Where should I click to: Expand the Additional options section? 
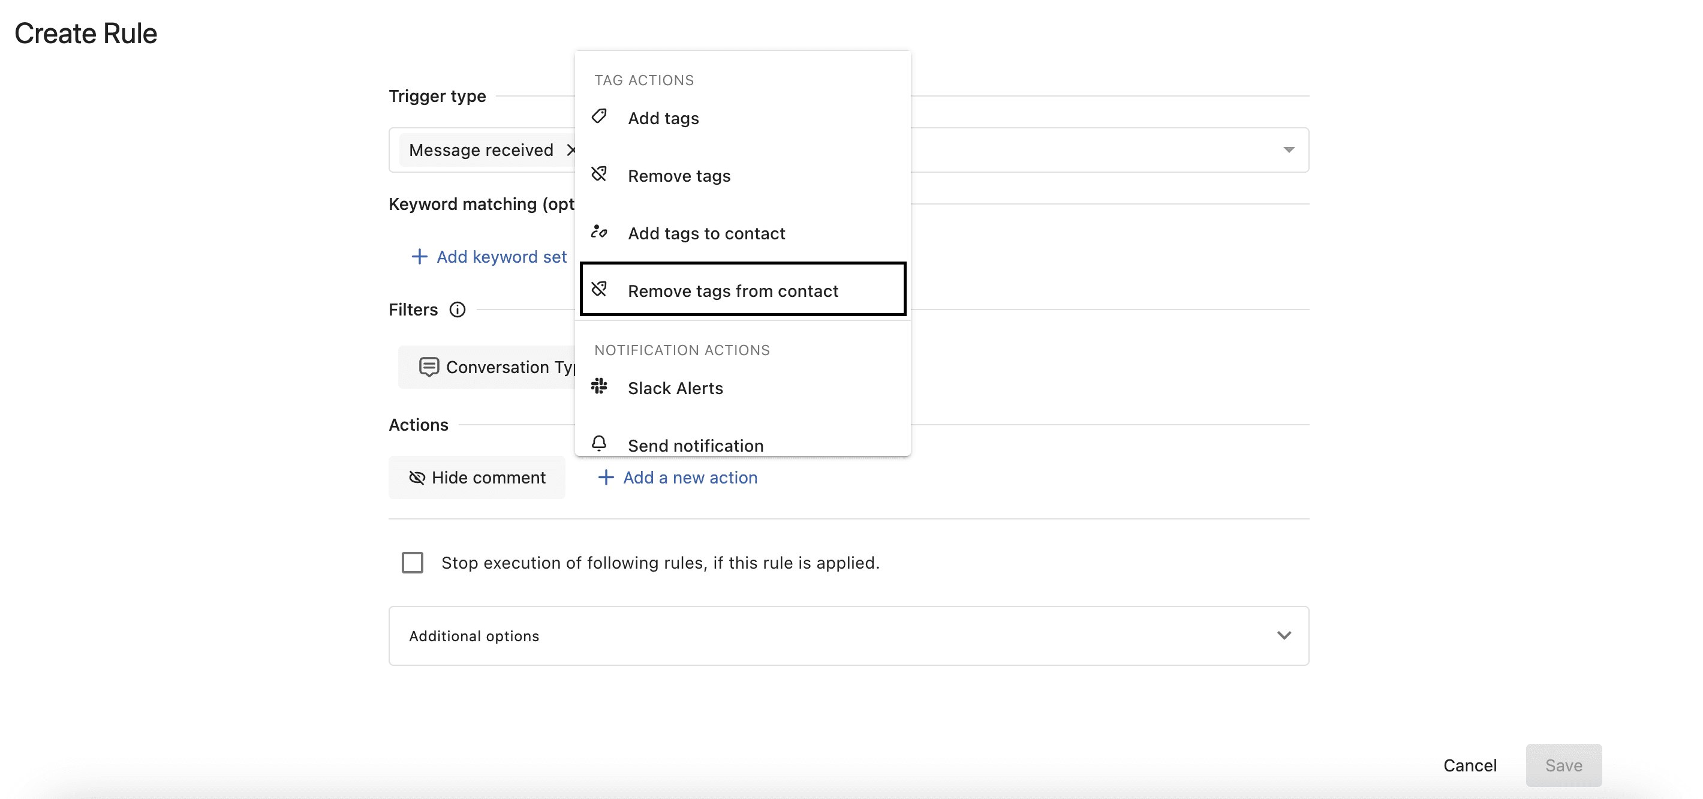1283,636
